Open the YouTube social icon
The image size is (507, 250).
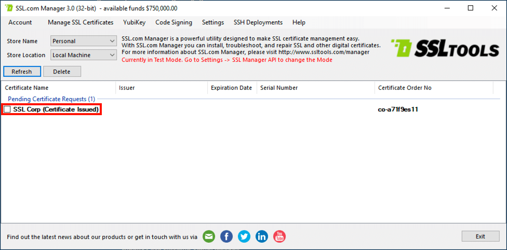click(x=279, y=237)
